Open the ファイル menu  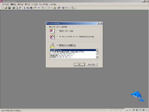click(x=5, y=4)
